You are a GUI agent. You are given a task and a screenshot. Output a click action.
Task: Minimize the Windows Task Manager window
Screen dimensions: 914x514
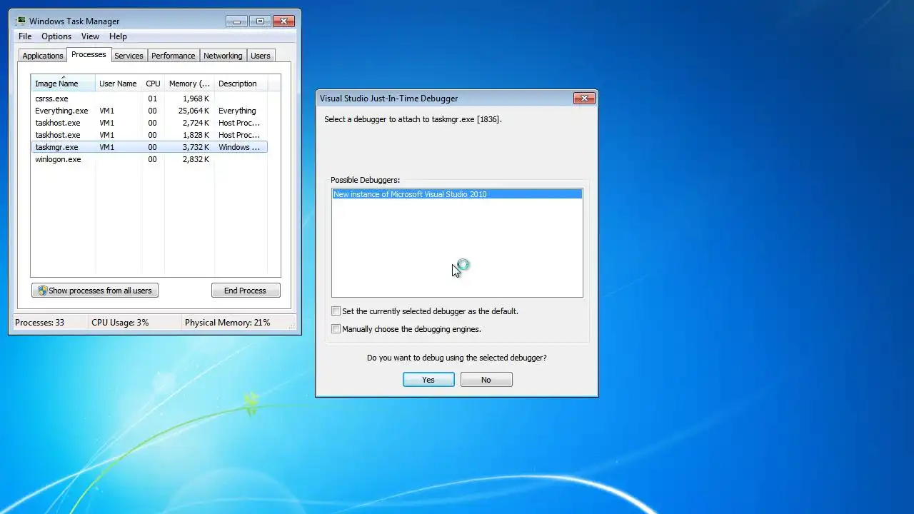[x=236, y=21]
